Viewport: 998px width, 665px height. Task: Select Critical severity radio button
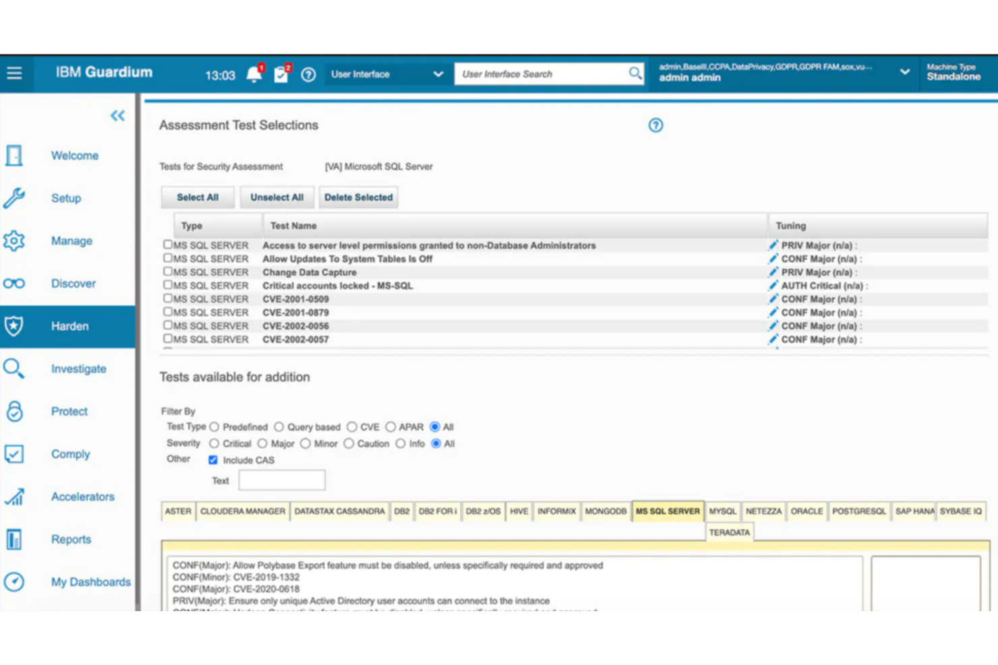[x=214, y=444]
